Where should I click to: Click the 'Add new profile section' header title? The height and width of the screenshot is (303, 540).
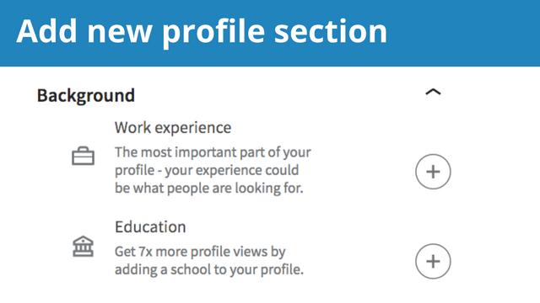coord(202,32)
